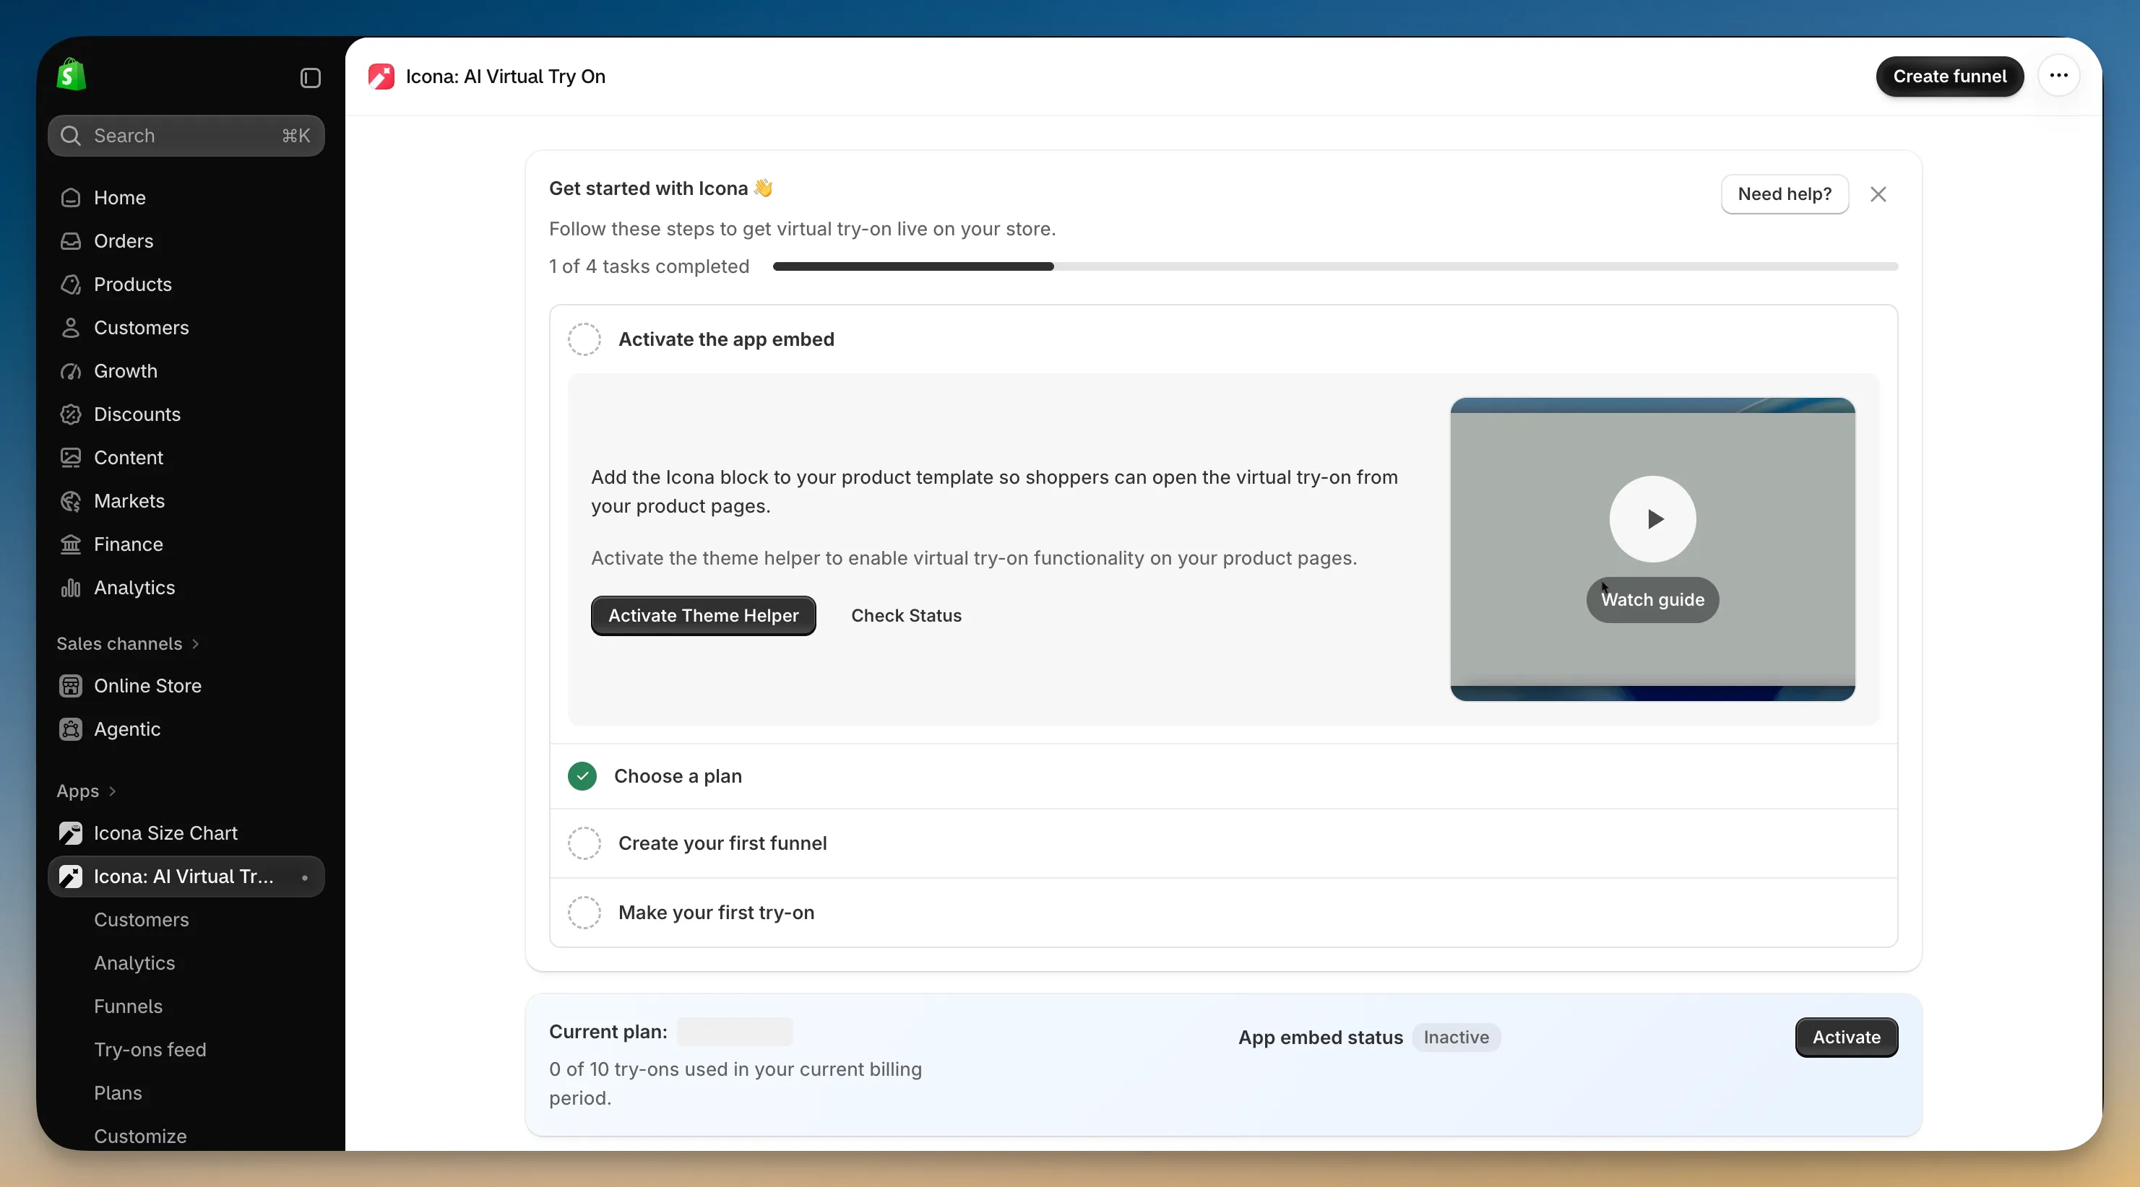
Task: Open Customize in the Icona submenu
Action: pyautogui.click(x=140, y=1136)
